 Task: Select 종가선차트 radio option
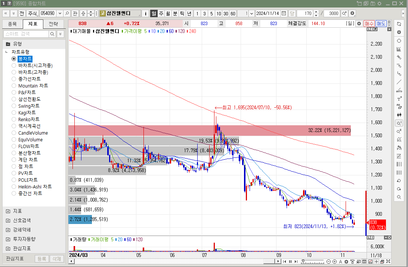[14, 79]
